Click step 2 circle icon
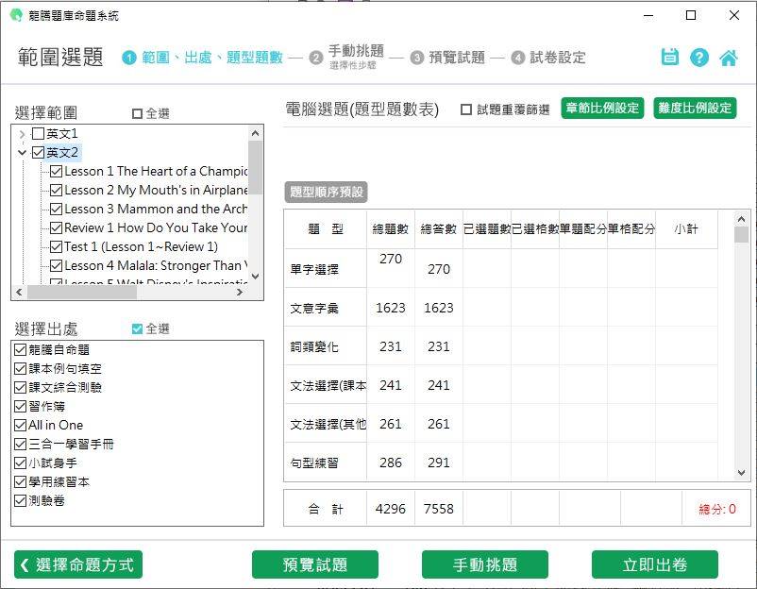The height and width of the screenshot is (589, 757). tap(316, 58)
